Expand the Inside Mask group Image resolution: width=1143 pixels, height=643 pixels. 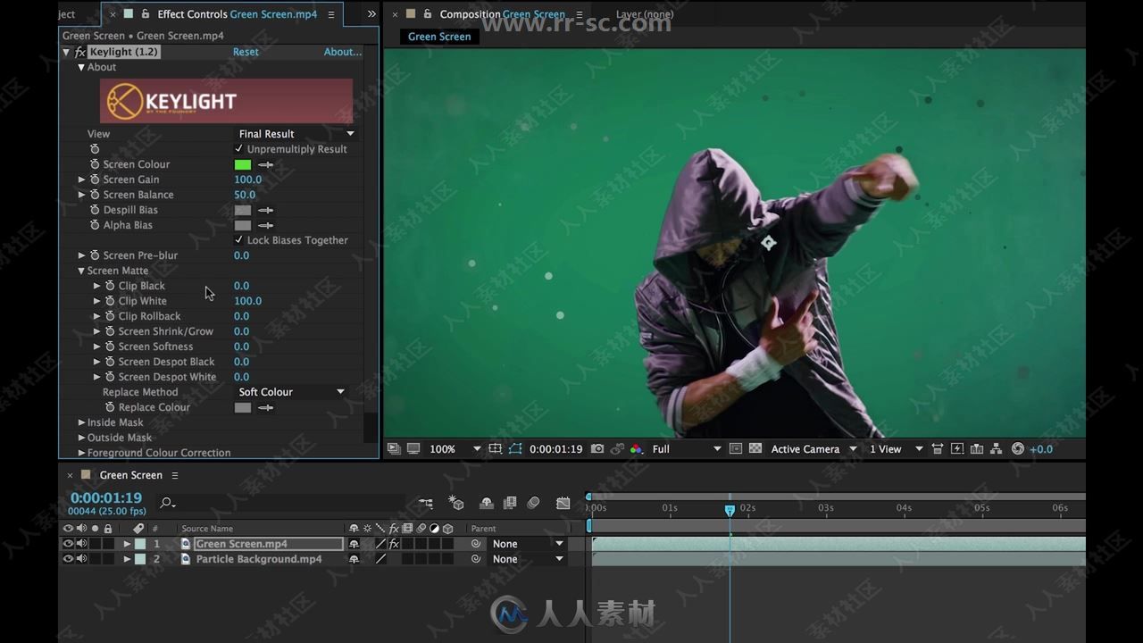(x=81, y=422)
